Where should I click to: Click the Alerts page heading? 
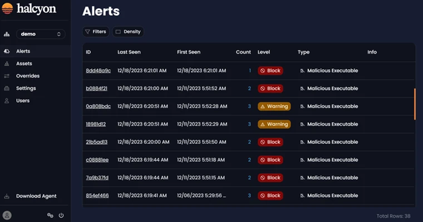101,11
